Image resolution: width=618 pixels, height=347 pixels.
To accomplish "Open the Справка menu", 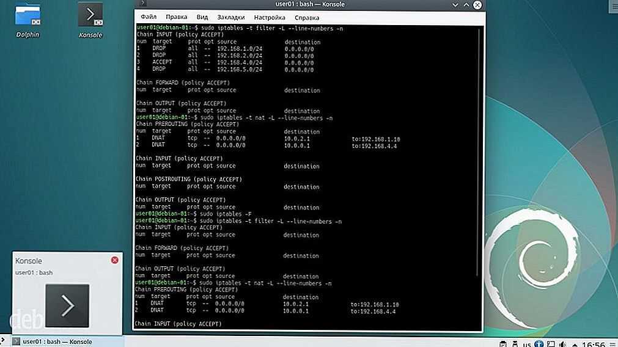I will [x=307, y=18].
